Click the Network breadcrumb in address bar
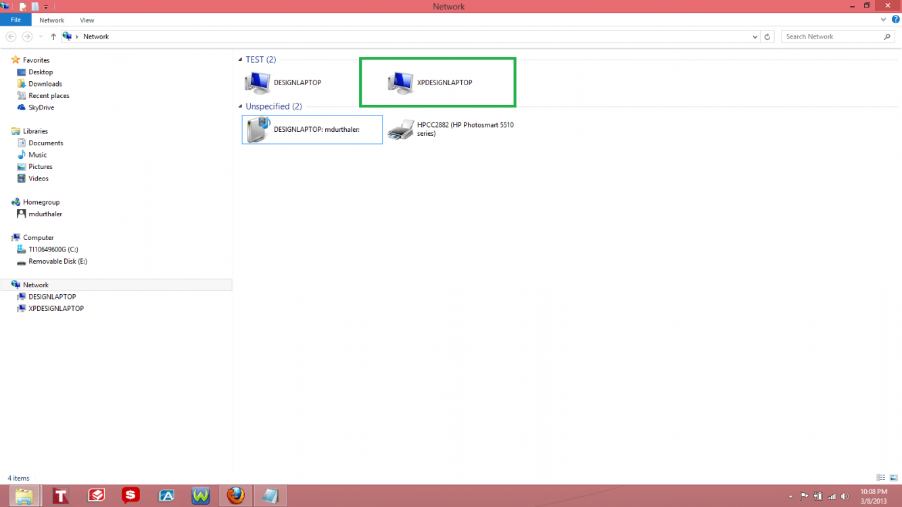 click(x=96, y=37)
